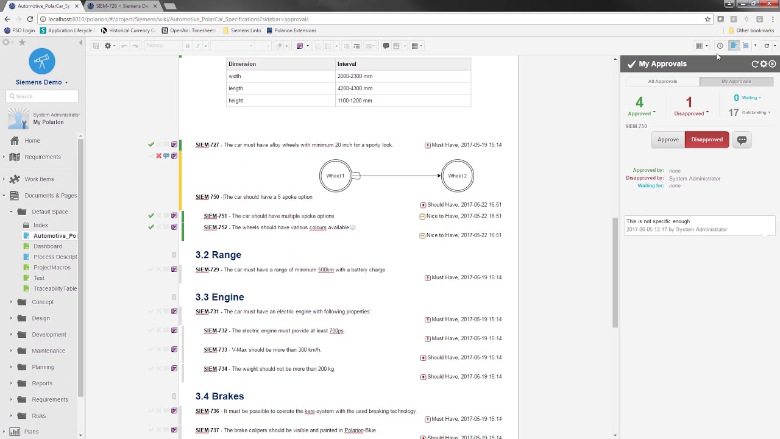Image resolution: width=780 pixels, height=439 pixels.
Task: Toggle Italic formatting
Action: [197, 46]
